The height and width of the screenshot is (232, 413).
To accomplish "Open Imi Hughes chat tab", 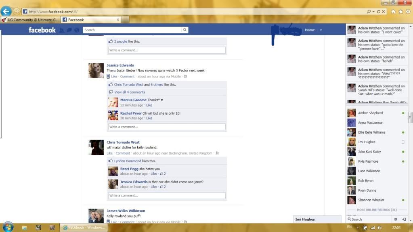I will (317, 219).
